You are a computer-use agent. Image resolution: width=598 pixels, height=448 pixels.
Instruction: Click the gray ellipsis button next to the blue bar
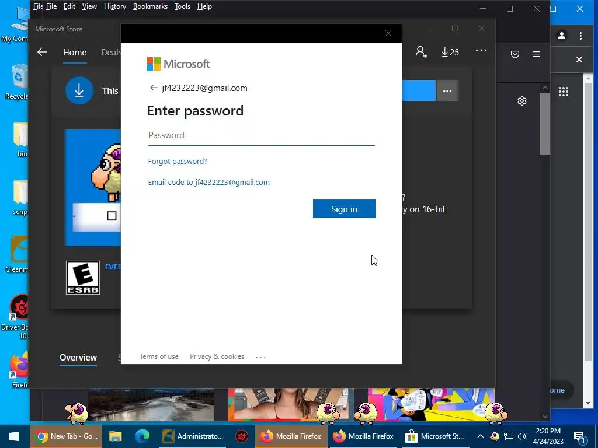(x=447, y=90)
